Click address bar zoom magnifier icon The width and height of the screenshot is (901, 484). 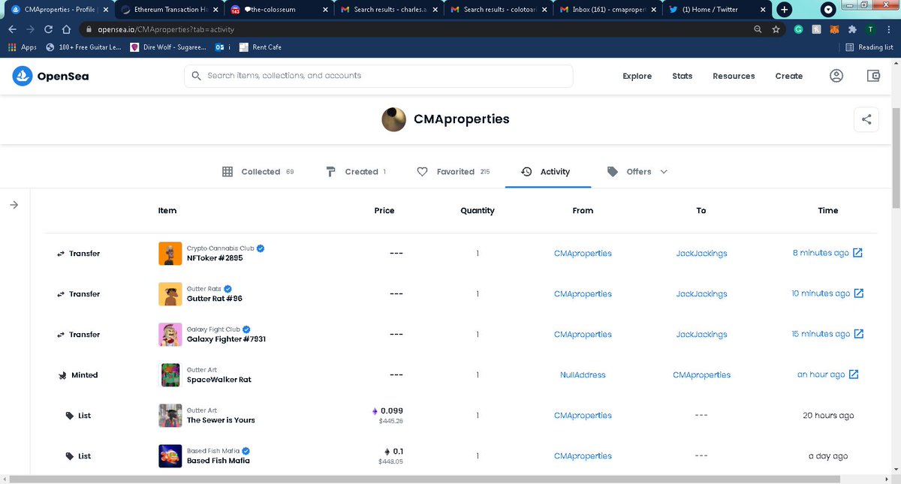click(x=758, y=29)
